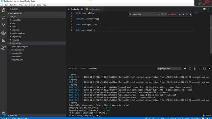This screenshot has height=119, width=212.
Task: Go to previous find match
Action: [x=180, y=14]
